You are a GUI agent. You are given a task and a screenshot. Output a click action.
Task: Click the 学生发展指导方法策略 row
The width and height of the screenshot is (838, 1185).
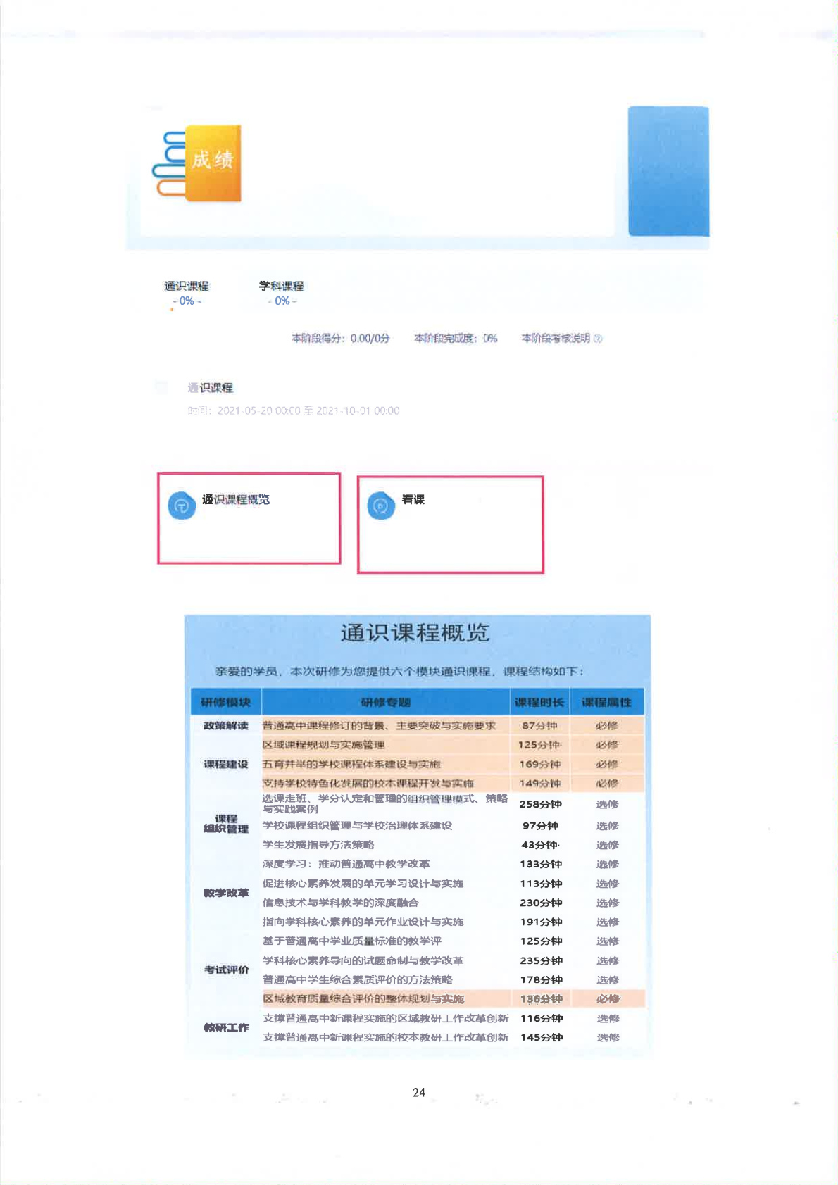click(x=453, y=845)
